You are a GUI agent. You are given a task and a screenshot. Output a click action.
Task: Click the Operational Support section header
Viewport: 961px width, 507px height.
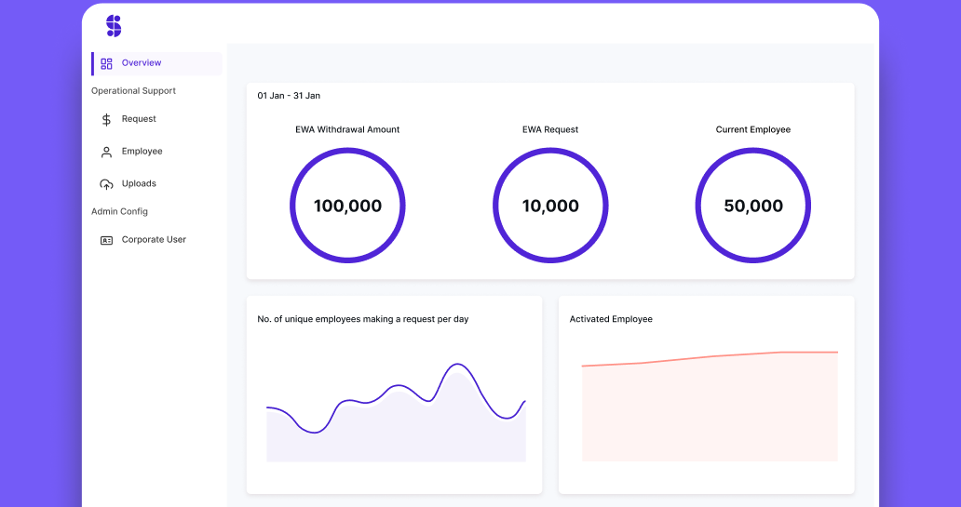pos(133,91)
